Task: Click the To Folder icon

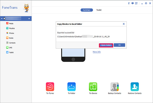Action: pyautogui.click(x=71, y=87)
